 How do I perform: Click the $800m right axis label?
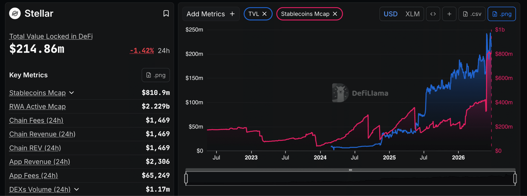504,54
